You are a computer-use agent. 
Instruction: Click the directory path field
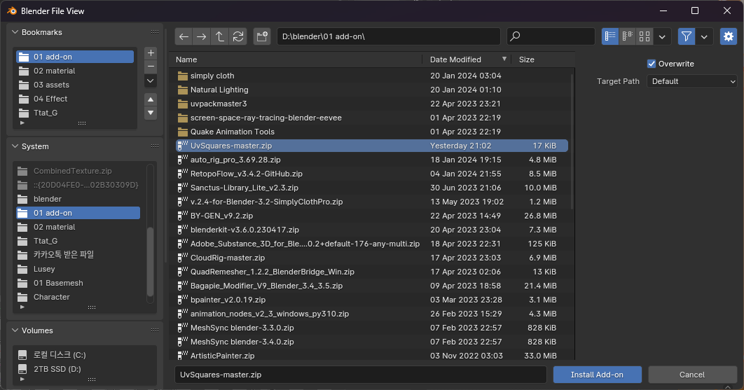(389, 36)
